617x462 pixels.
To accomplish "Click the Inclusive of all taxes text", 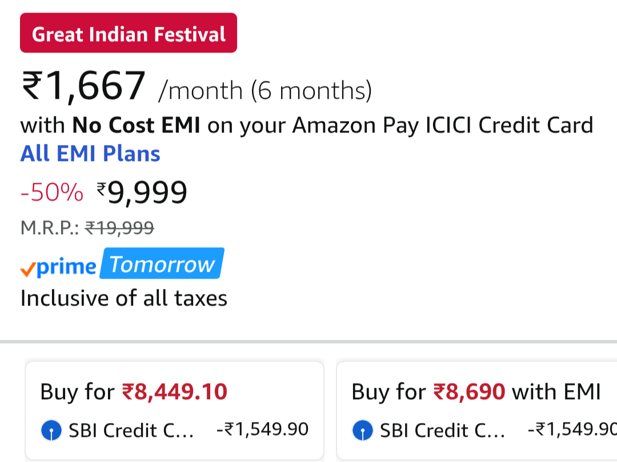I will coord(124,298).
